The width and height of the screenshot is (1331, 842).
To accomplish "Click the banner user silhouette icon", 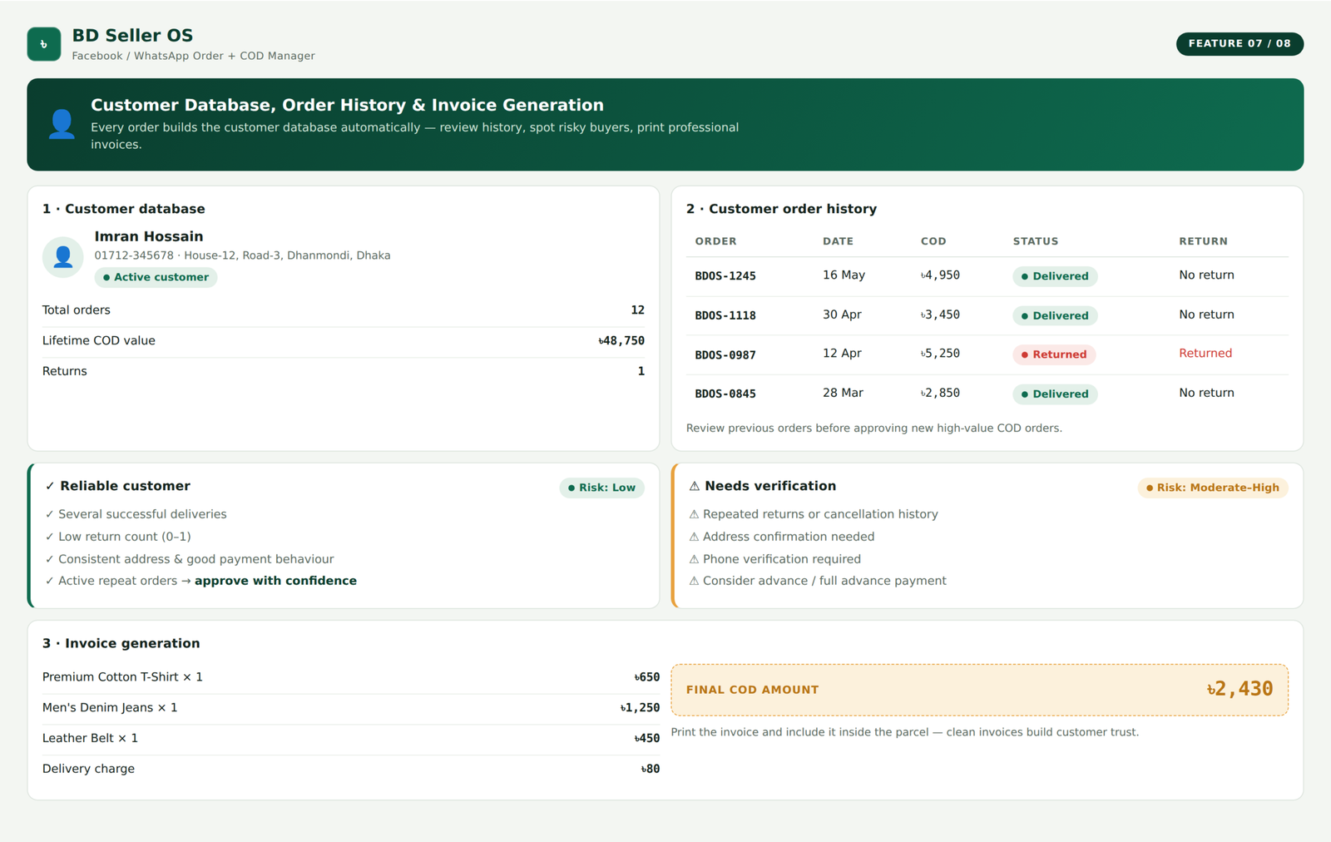I will coord(62,124).
